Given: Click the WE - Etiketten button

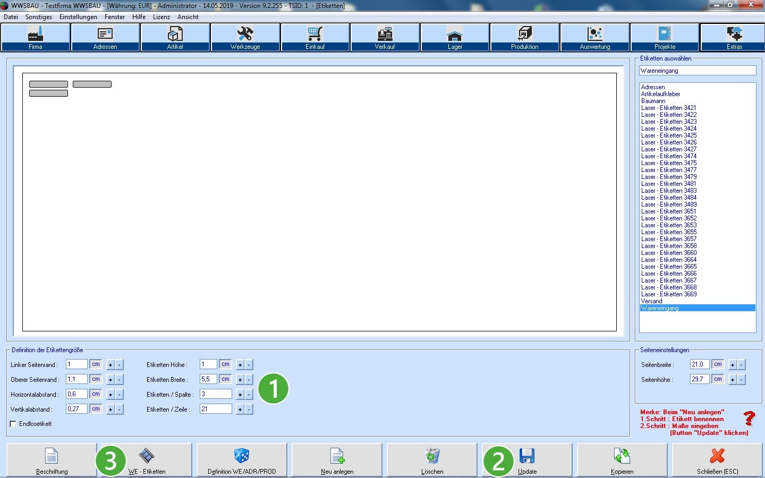Looking at the screenshot, I should 147,460.
